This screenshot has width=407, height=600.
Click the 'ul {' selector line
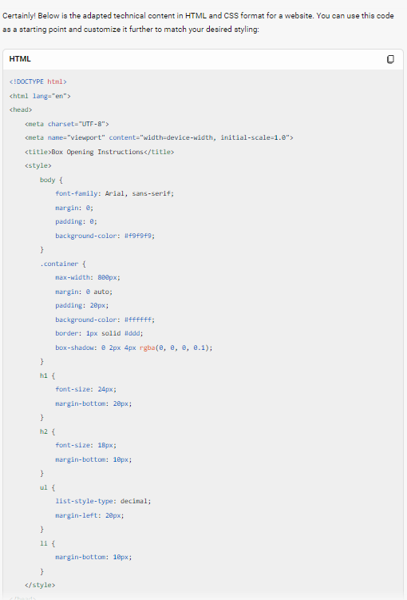click(x=47, y=487)
